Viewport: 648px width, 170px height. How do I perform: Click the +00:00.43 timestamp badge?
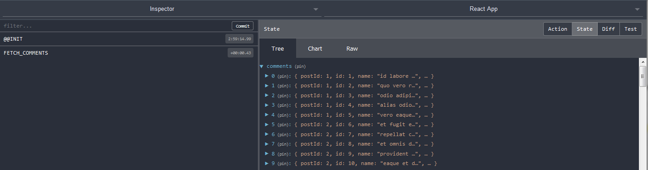click(240, 53)
